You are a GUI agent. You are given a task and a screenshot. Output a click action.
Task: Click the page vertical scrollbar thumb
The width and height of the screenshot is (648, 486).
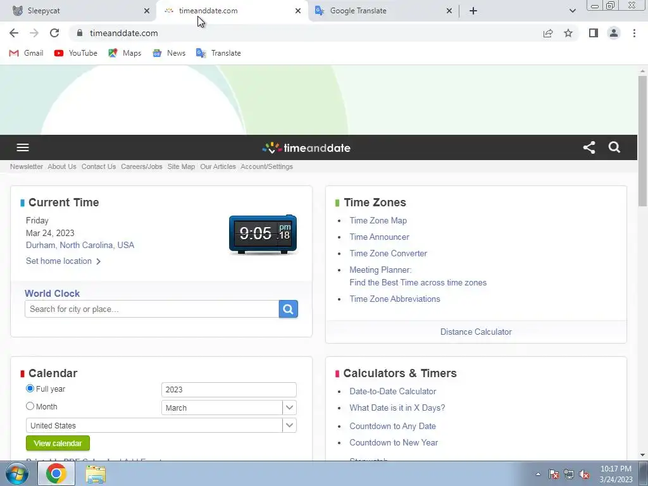point(642,140)
